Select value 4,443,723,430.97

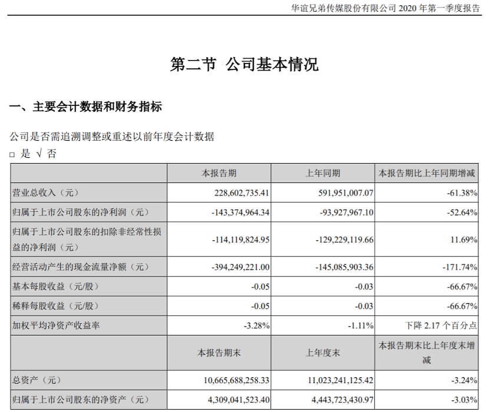(342, 400)
